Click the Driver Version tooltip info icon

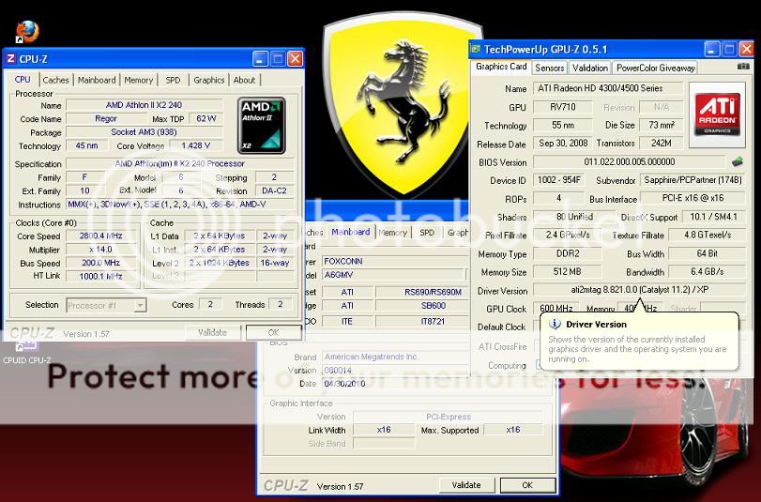click(x=555, y=325)
